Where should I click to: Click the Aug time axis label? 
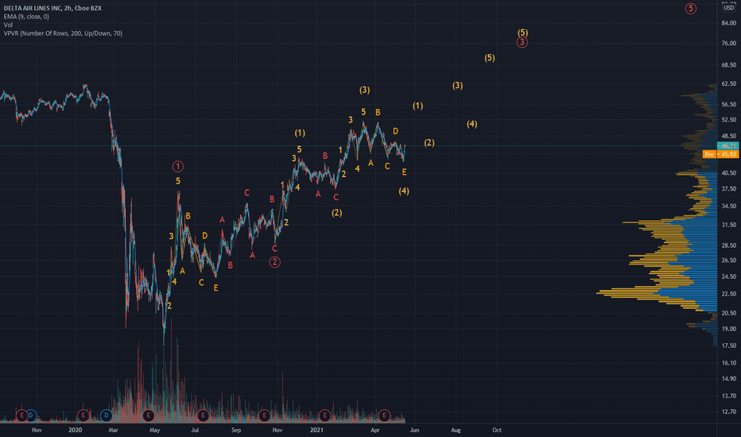coord(456,430)
